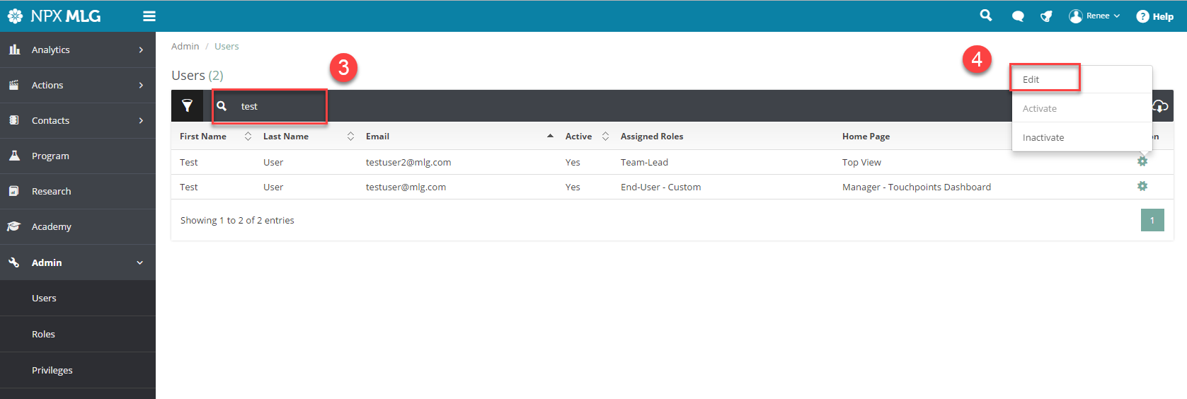The width and height of the screenshot is (1187, 399).
Task: Open the chat messages icon
Action: coord(1018,16)
